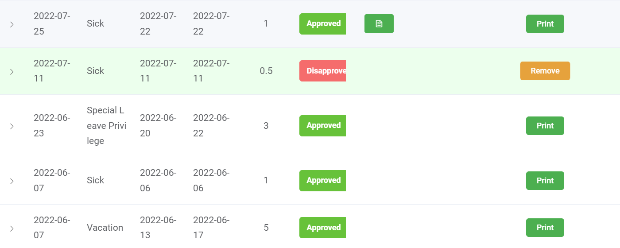This screenshot has height=248, width=620.
Task: Select the Vacation leave type cell
Action: (105, 228)
